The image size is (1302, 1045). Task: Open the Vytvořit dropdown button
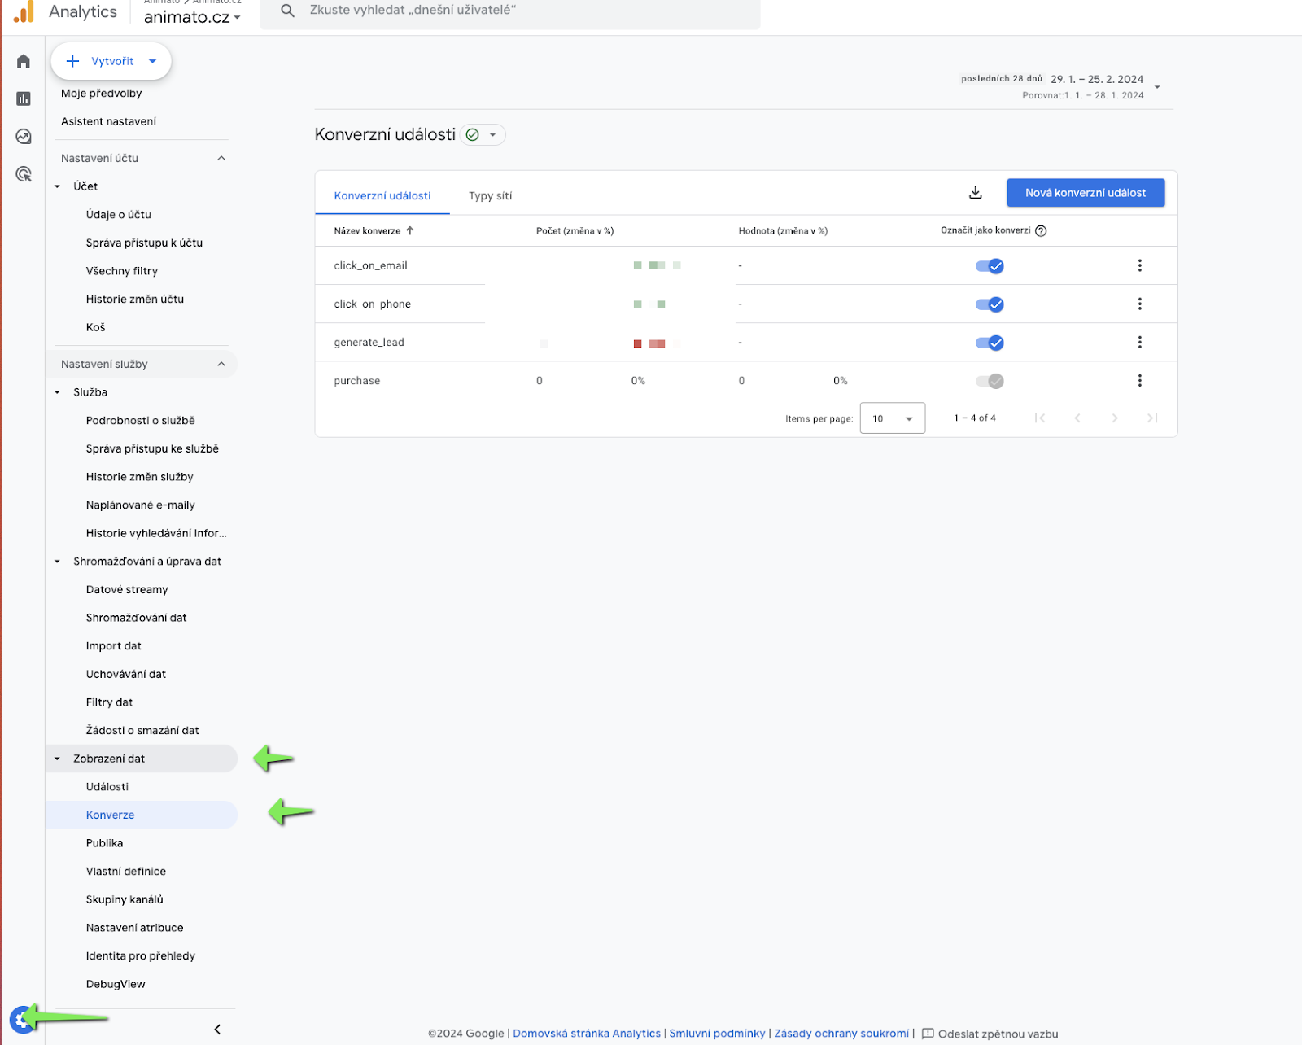(x=111, y=61)
